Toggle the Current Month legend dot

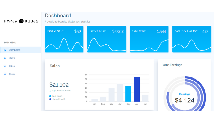(x=50, y=99)
